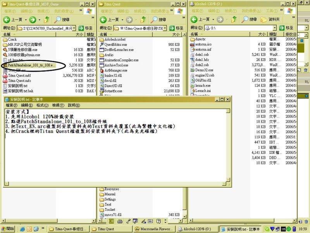Click 移至 Go button in MDF_Game window

click(x=86, y=28)
